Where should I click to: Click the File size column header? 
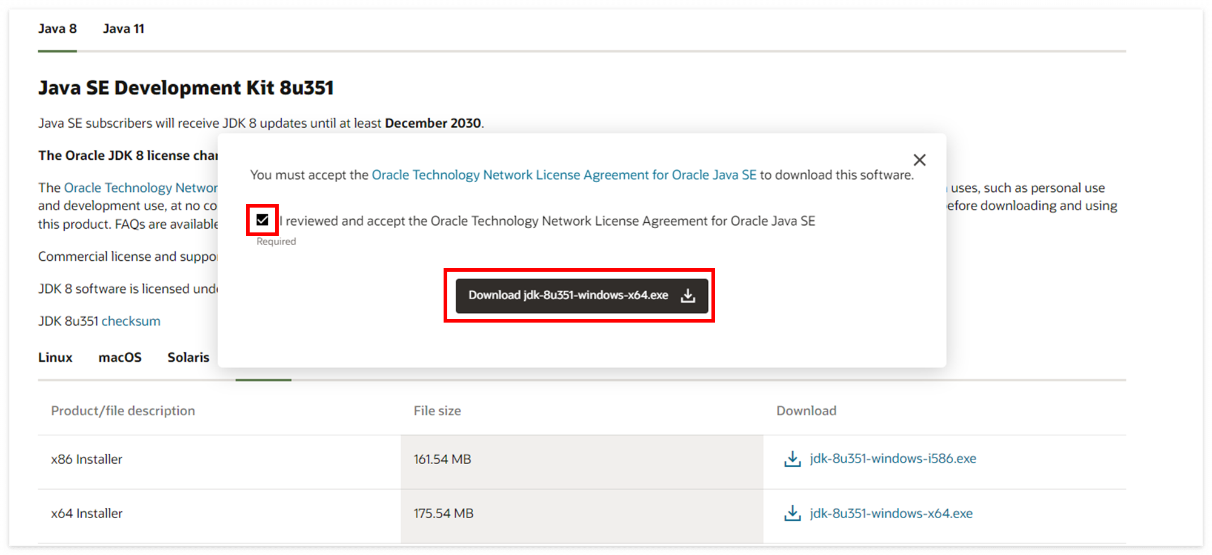coord(438,411)
